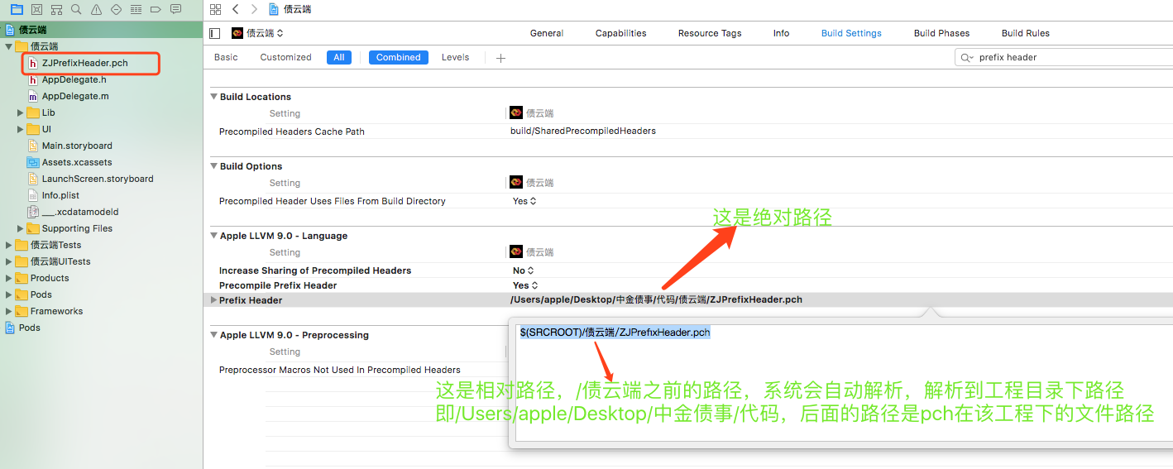Open the Find navigator magnifier icon
Viewport: 1173px width, 469px height.
pyautogui.click(x=76, y=9)
